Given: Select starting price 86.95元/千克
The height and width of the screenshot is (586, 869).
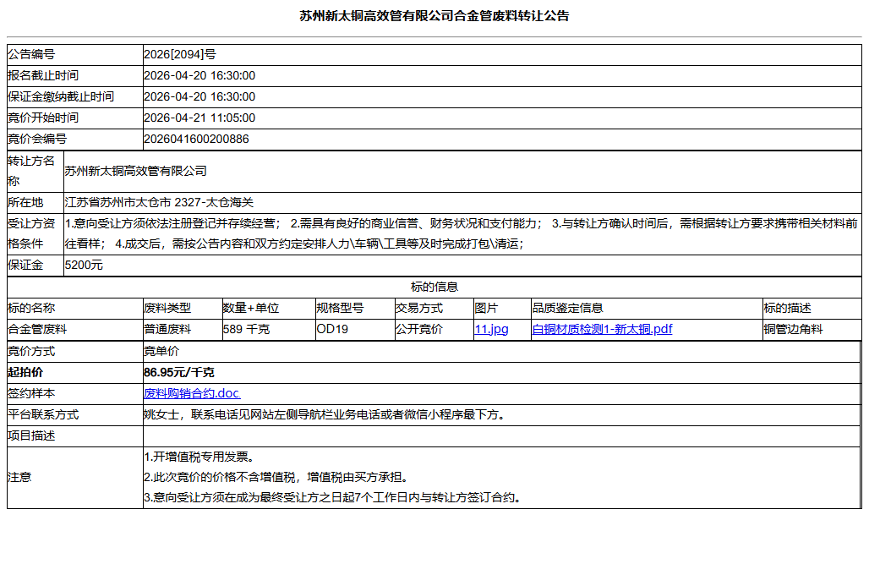Looking at the screenshot, I should pyautogui.click(x=179, y=373).
